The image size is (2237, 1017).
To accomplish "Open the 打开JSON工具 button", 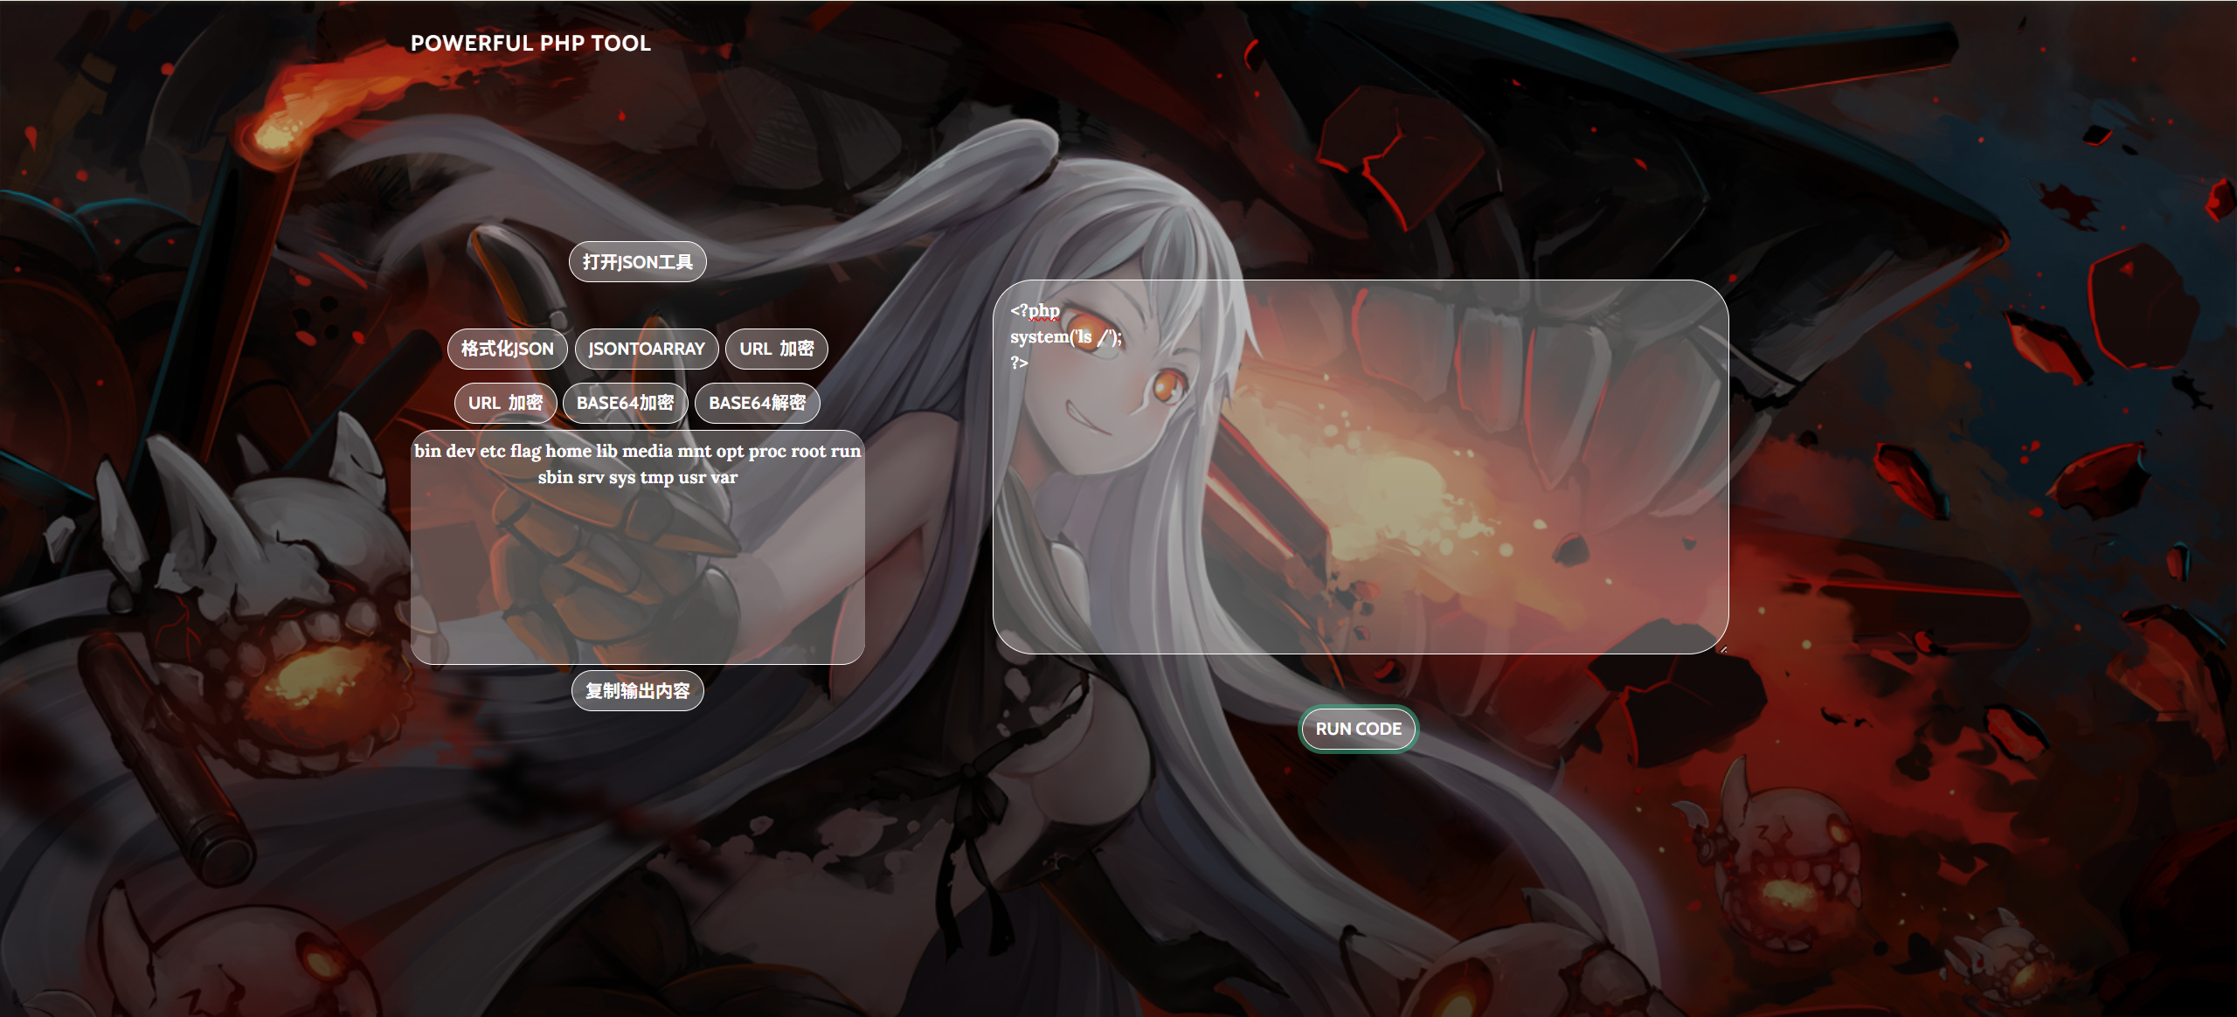I will click(x=637, y=262).
